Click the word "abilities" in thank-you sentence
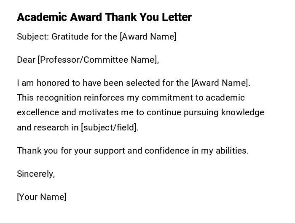 point(230,151)
